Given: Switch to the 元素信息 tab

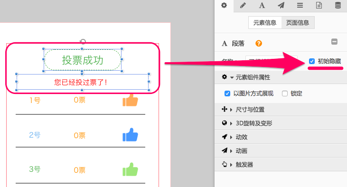Looking at the screenshot, I should coord(265,23).
